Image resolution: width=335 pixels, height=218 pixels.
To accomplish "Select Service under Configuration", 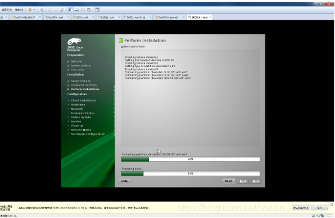I will pos(76,122).
